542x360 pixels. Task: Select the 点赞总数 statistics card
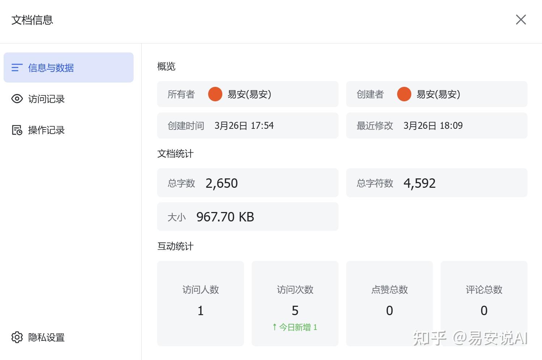390,303
